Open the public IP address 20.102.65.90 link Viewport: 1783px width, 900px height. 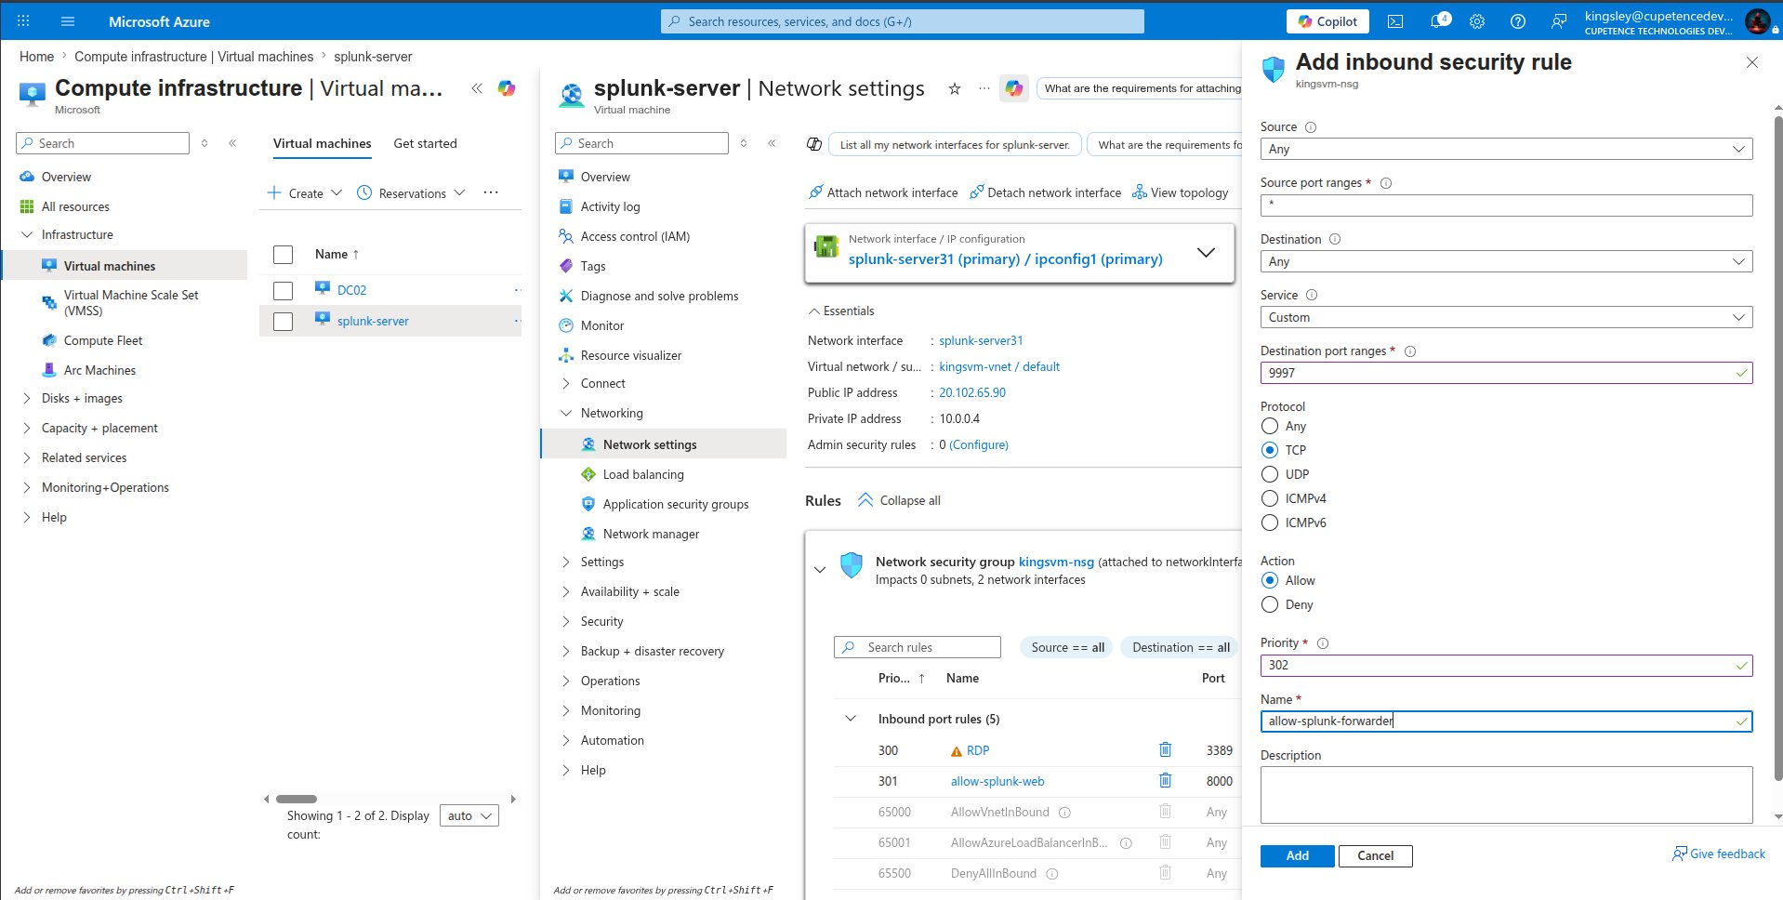click(x=972, y=392)
